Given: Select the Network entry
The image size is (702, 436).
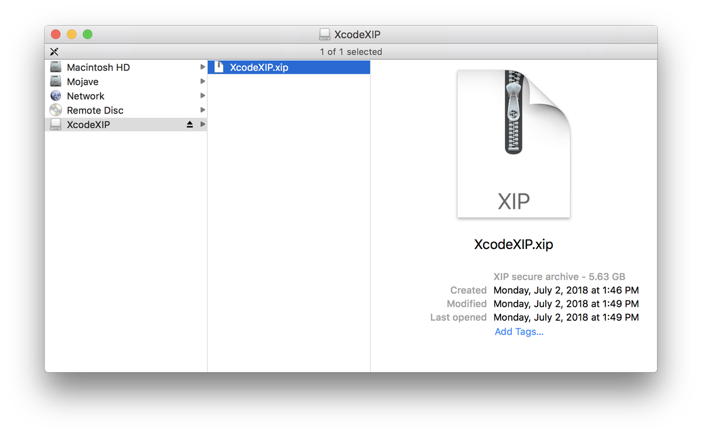Looking at the screenshot, I should (x=126, y=96).
